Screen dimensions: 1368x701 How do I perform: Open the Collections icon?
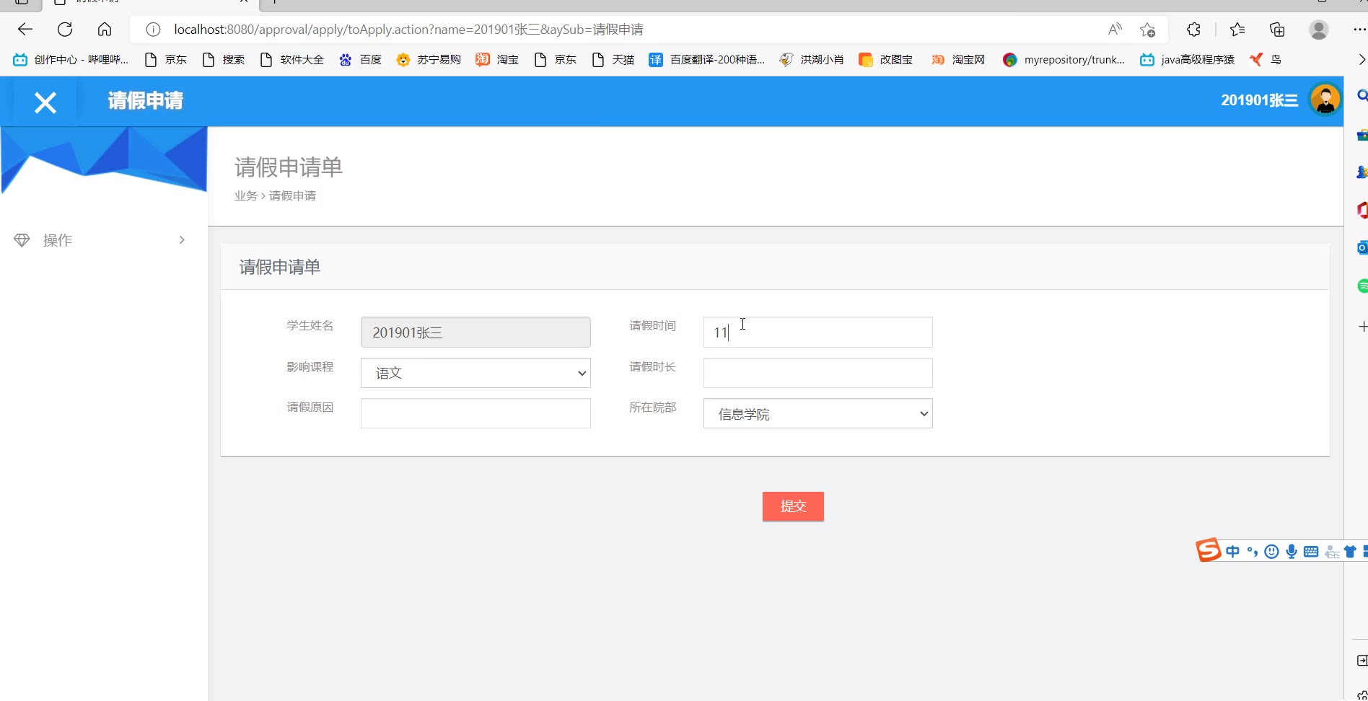tap(1277, 30)
